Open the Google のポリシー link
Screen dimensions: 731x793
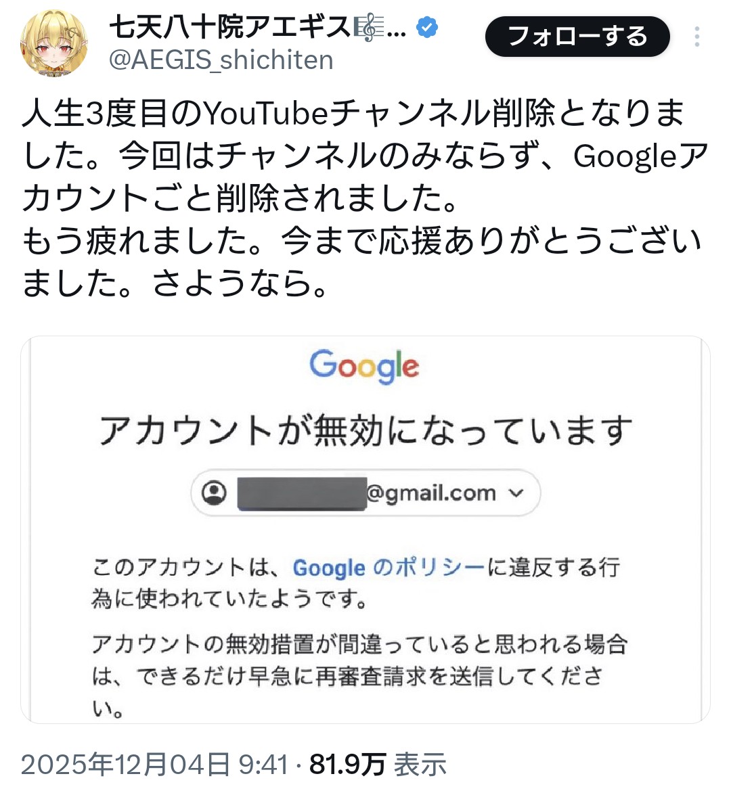pyautogui.click(x=389, y=568)
